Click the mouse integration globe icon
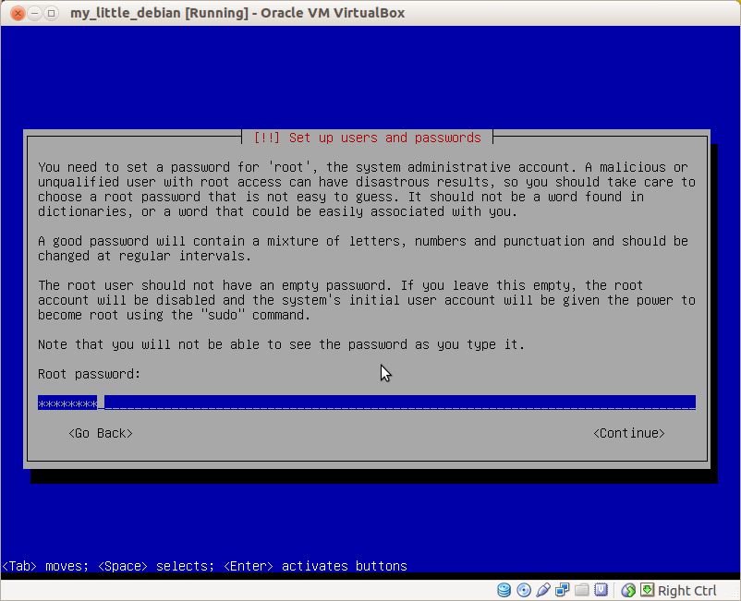 [x=628, y=590]
